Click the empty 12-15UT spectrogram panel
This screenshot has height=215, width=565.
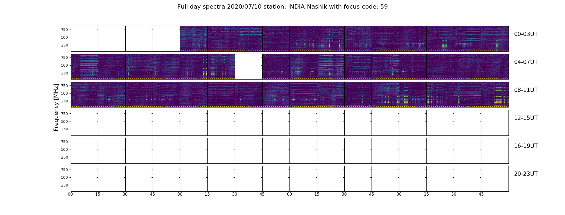click(289, 123)
